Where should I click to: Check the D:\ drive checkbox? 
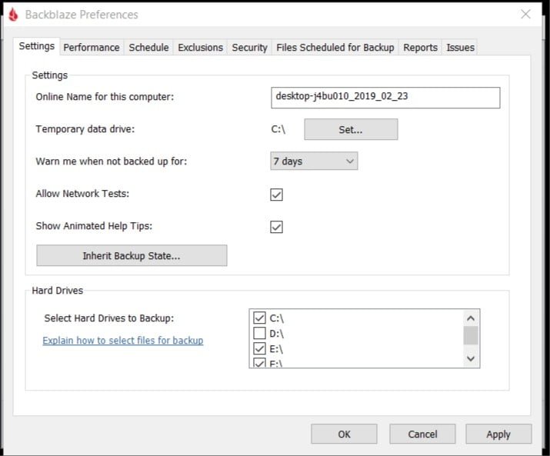tap(259, 333)
